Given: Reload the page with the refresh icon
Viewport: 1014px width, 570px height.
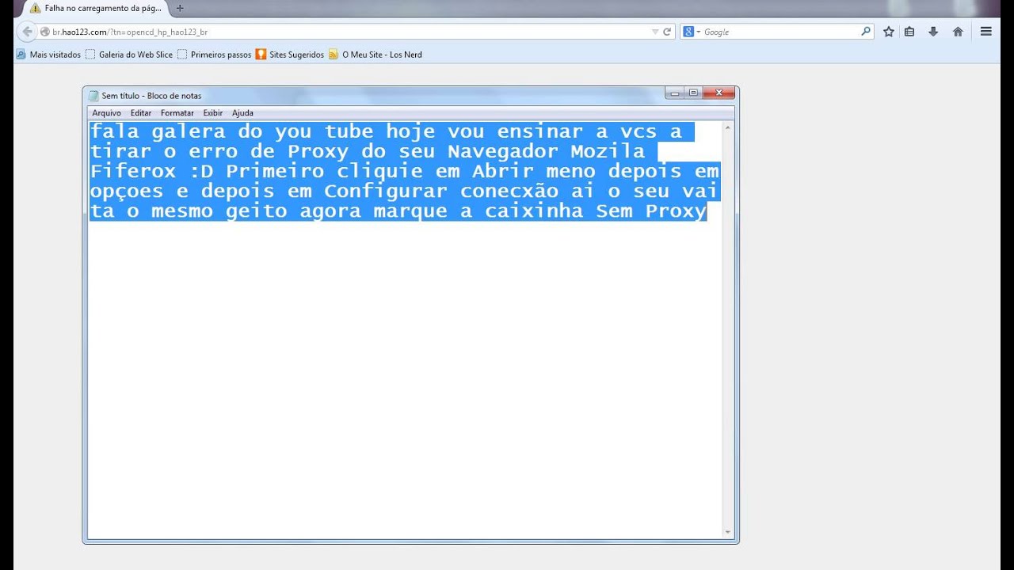Looking at the screenshot, I should pyautogui.click(x=667, y=32).
